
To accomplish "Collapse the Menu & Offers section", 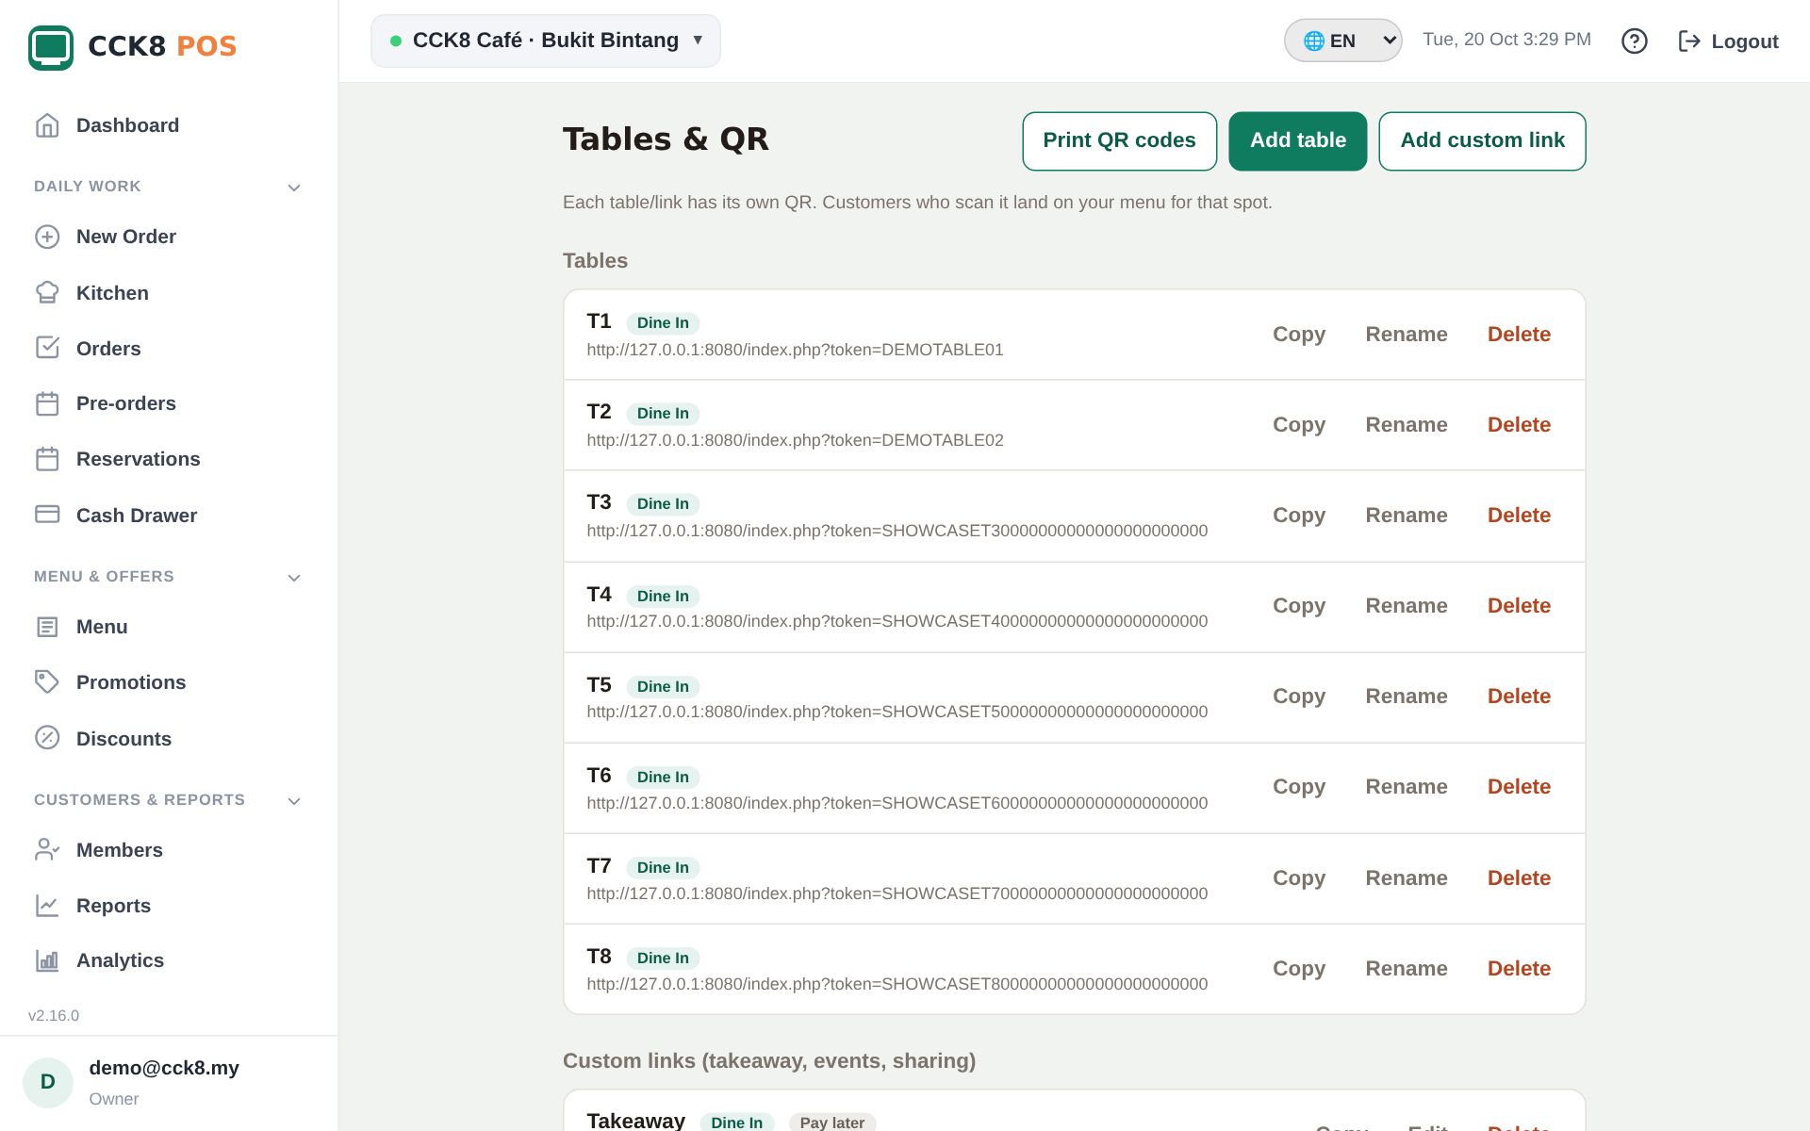I will tap(294, 578).
